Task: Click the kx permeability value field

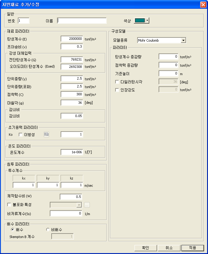Action: [x=24, y=185]
